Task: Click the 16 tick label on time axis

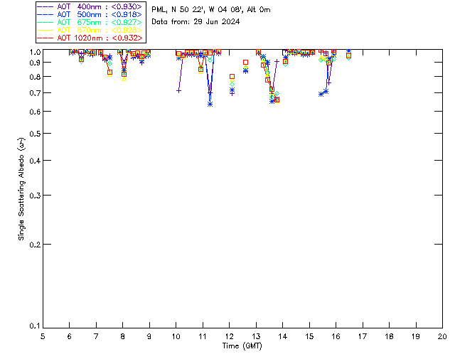Action: click(336, 336)
